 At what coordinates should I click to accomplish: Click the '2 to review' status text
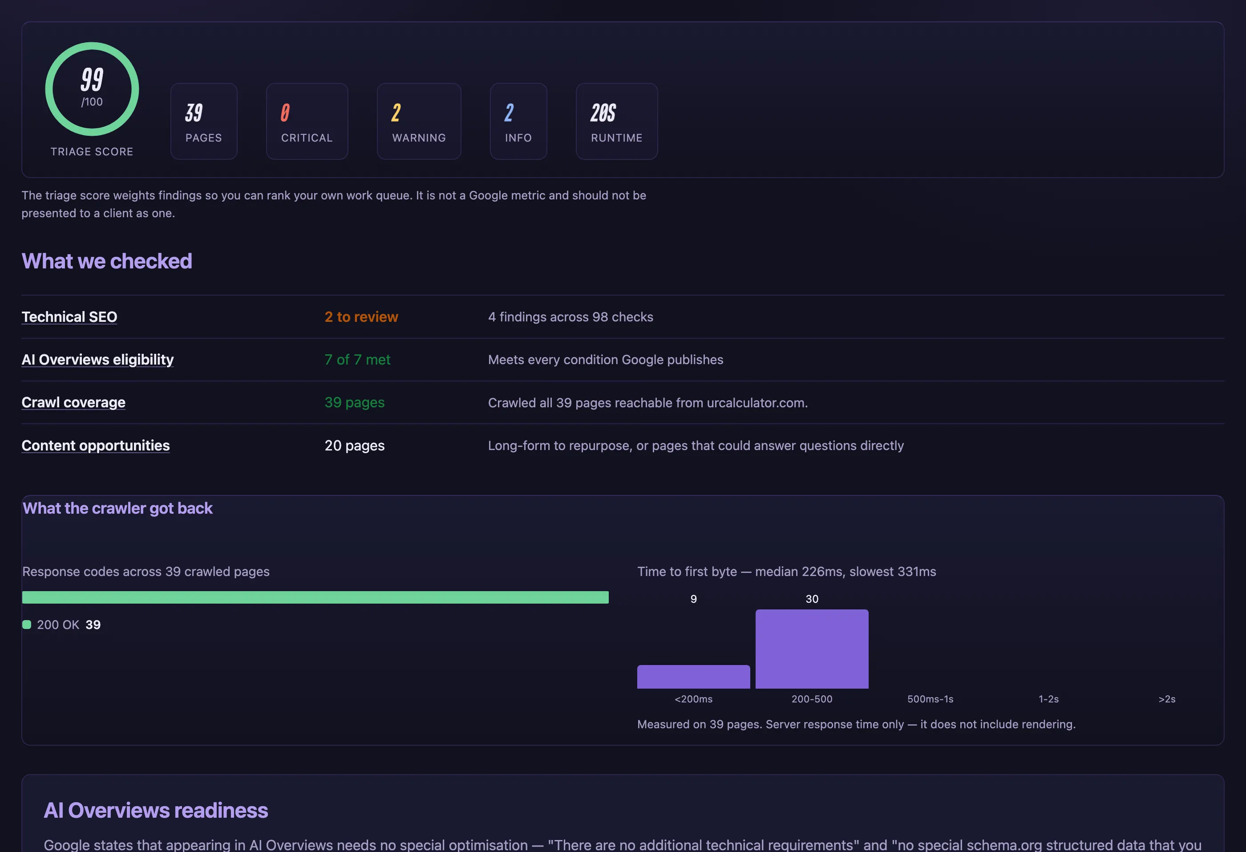[x=361, y=317]
